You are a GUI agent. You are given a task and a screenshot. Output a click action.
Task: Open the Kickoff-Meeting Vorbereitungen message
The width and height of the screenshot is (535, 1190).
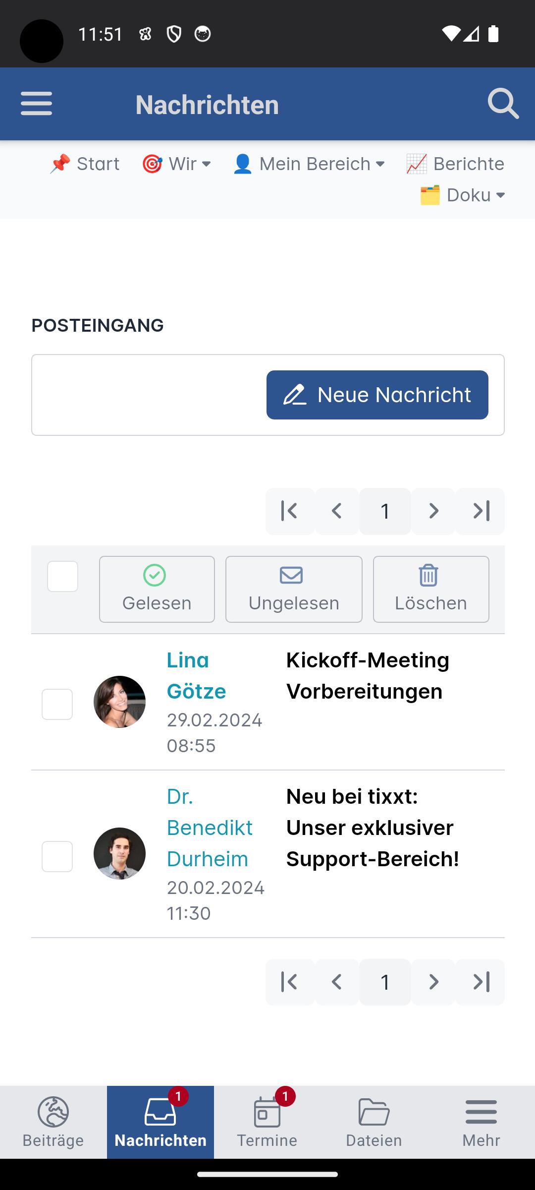click(x=368, y=675)
